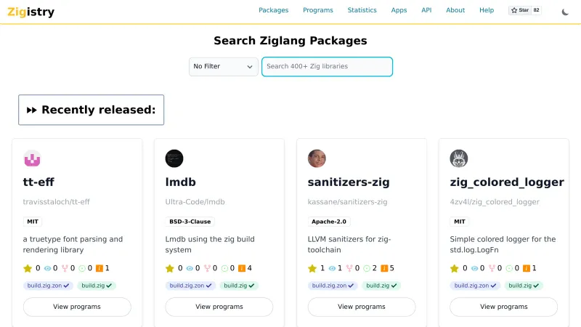Image resolution: width=581 pixels, height=327 pixels.
Task: Click the GitHub Star button
Action: [x=524, y=11]
